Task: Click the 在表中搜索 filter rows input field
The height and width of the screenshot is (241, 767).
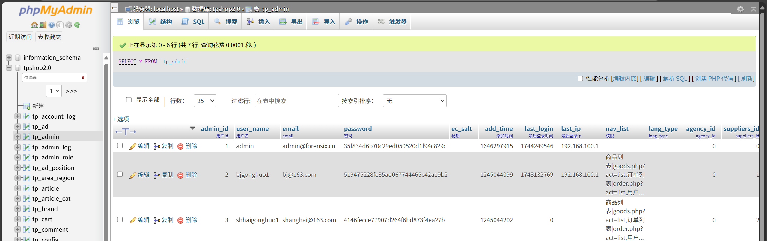Action: pyautogui.click(x=296, y=101)
